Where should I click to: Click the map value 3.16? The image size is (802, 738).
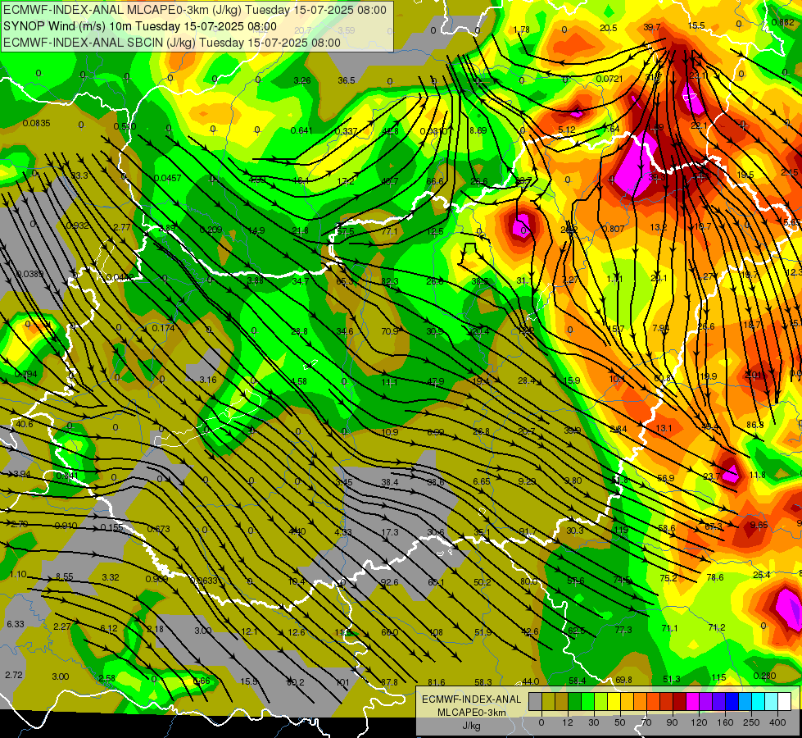[208, 380]
